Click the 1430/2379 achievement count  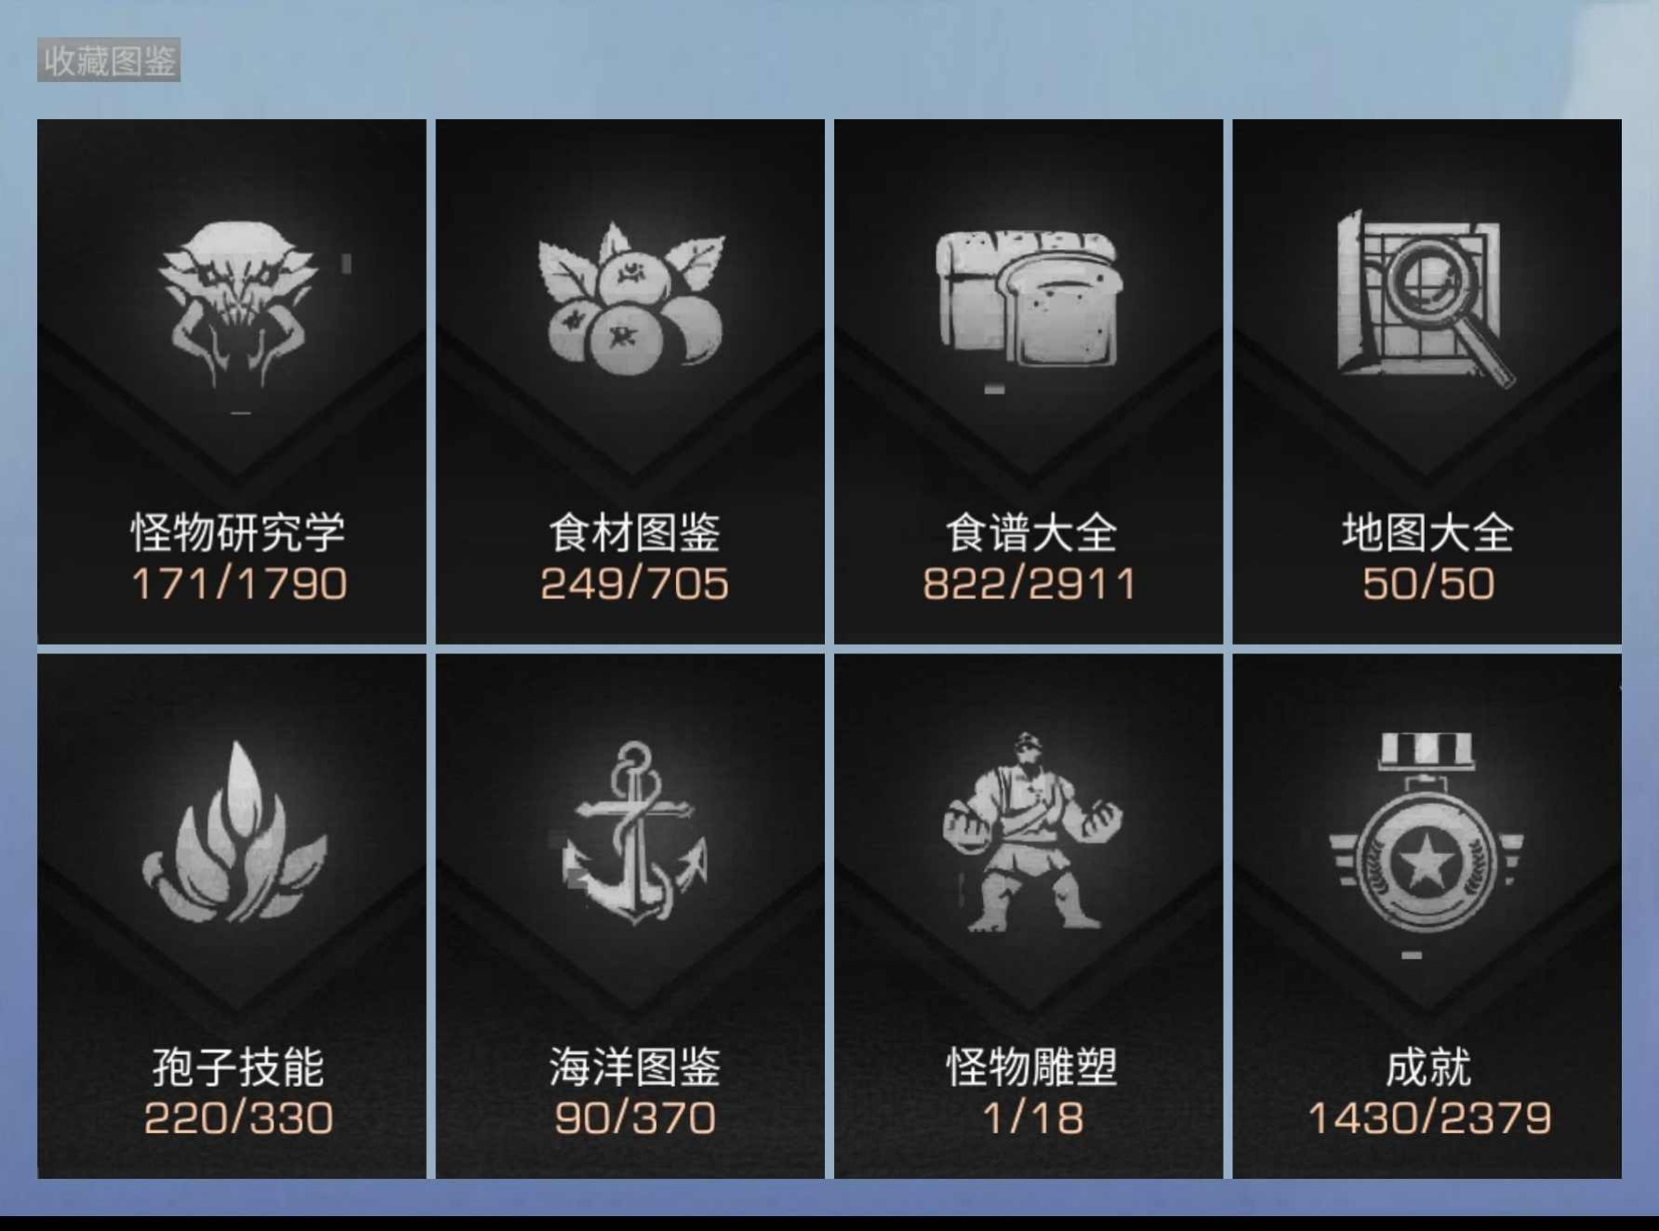pyautogui.click(x=1429, y=1118)
